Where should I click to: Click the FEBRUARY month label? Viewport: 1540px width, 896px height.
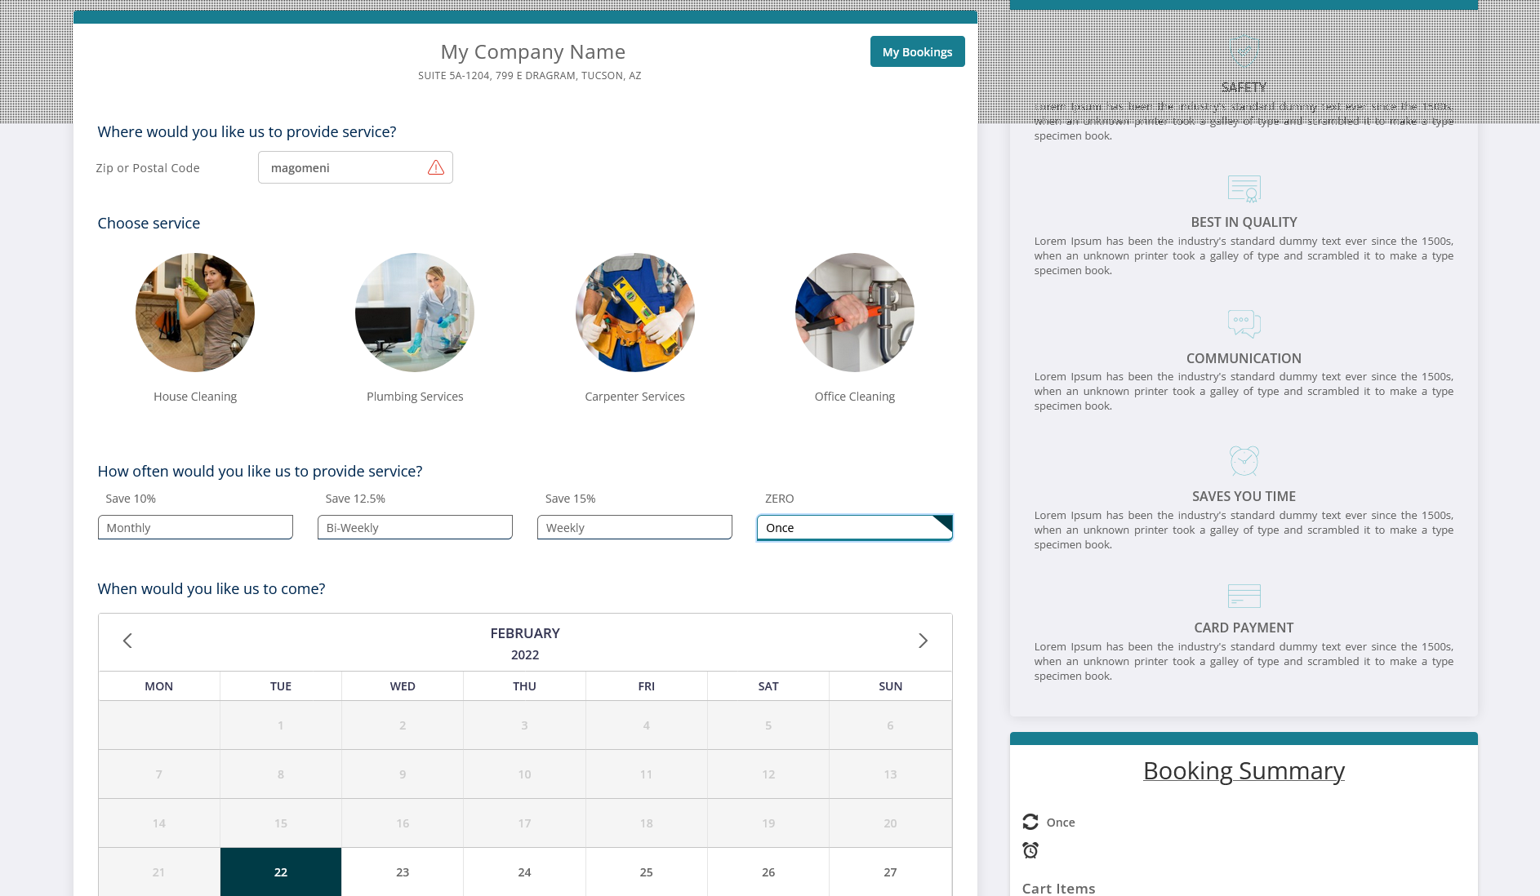pyautogui.click(x=525, y=633)
